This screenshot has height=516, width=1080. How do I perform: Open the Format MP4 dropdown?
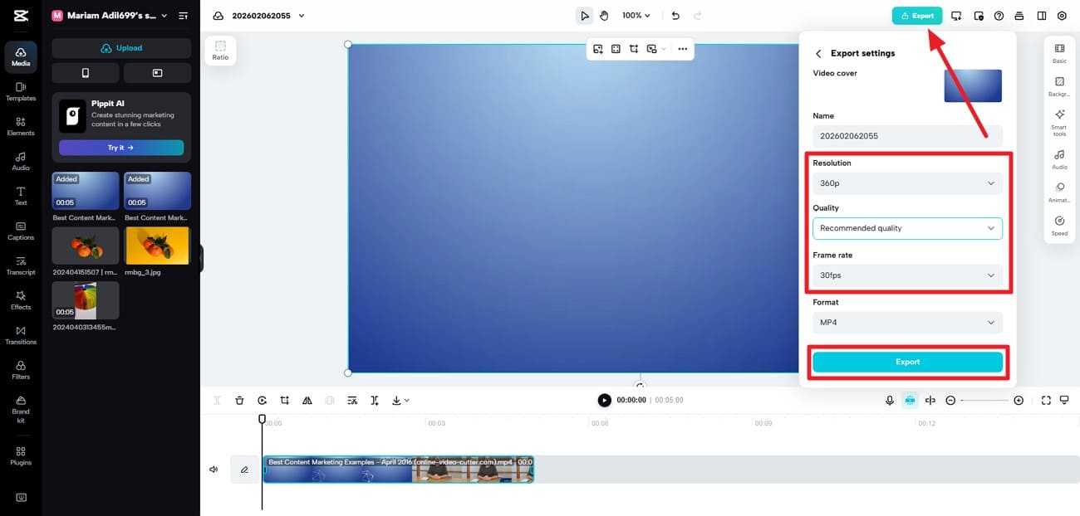tap(907, 323)
